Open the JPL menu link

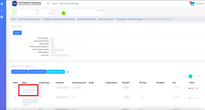point(48,4)
